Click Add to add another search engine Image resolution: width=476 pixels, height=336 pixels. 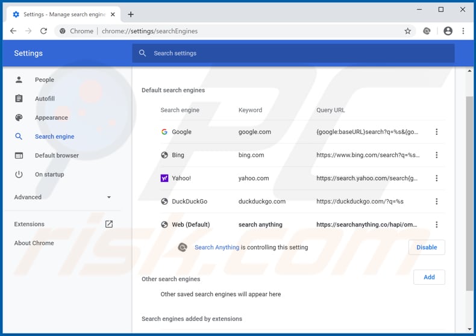pyautogui.click(x=428, y=277)
